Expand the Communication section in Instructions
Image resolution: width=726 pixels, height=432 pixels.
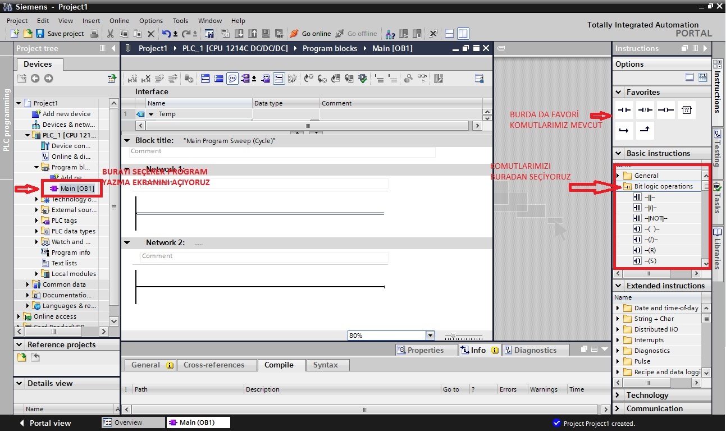coord(619,408)
